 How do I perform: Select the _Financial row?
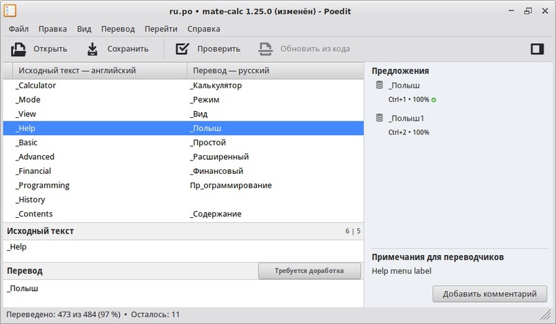[183, 171]
